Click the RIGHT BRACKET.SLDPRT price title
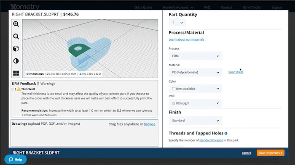 [45, 14]
